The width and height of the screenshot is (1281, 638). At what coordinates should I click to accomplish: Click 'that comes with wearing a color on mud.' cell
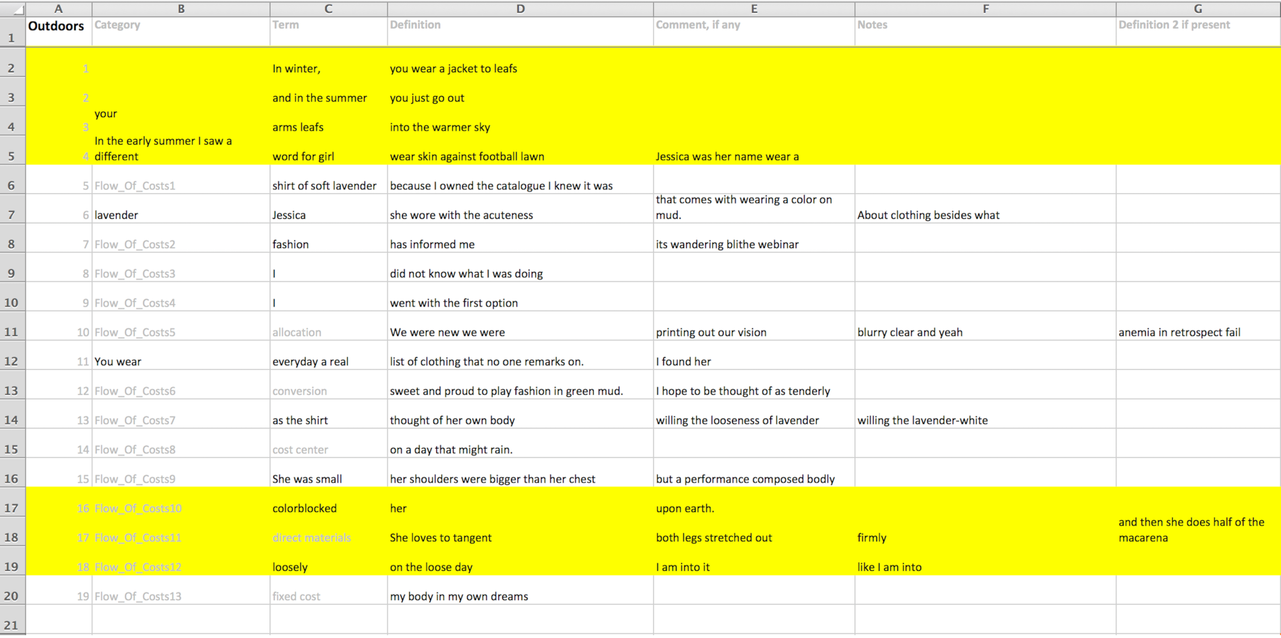click(754, 209)
